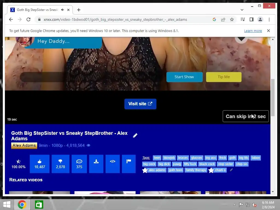Click the ad profile avatar thumbnail
This screenshot has width=280, height=210.
point(25,42)
